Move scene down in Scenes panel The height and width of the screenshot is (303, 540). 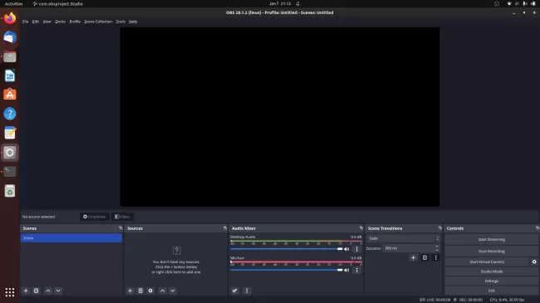click(58, 291)
